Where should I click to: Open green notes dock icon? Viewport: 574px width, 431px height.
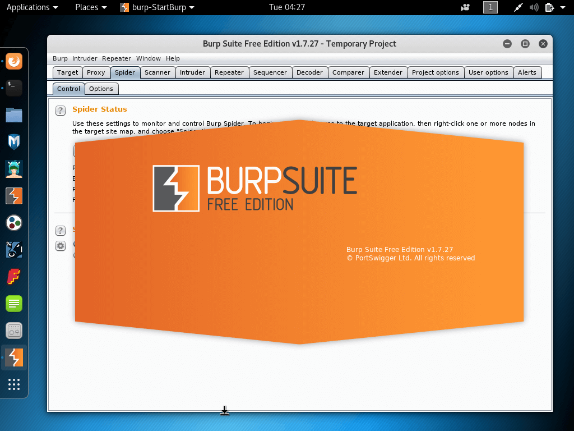click(14, 304)
